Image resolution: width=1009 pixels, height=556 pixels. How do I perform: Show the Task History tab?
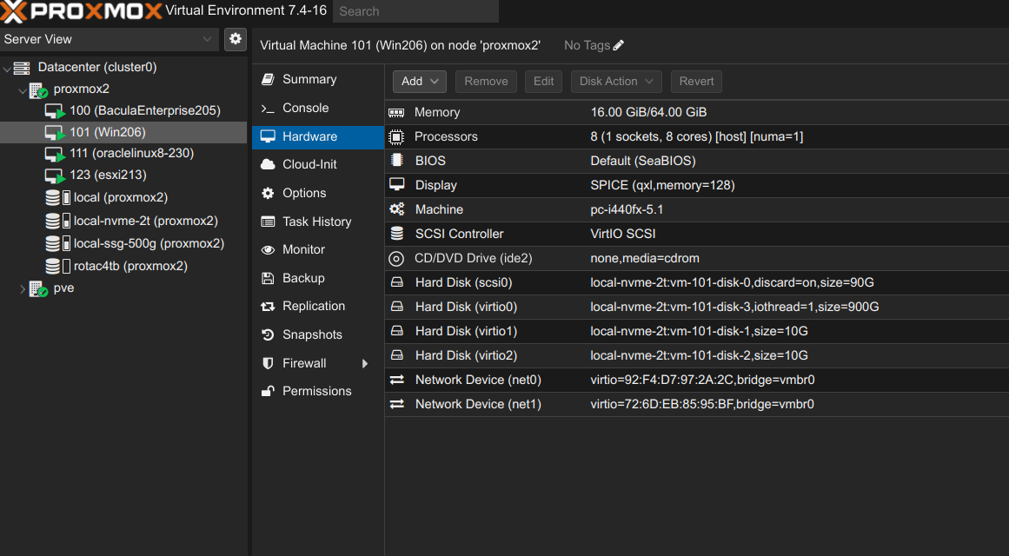pos(318,222)
